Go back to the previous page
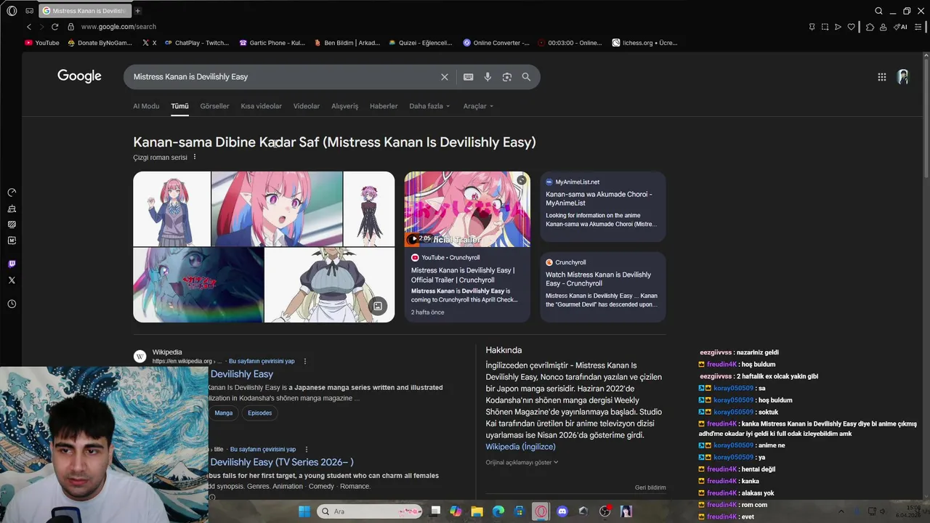 coord(29,27)
